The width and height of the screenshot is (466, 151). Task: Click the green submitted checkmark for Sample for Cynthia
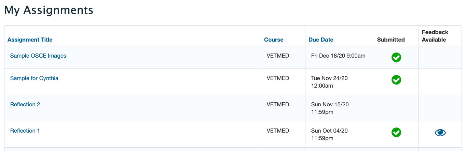(x=396, y=80)
